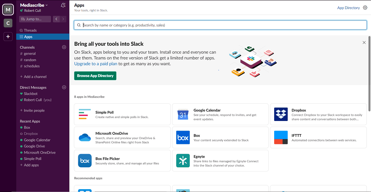This screenshot has height=192, width=371.
Task: Click the IFTTT app icon
Action: click(281, 138)
